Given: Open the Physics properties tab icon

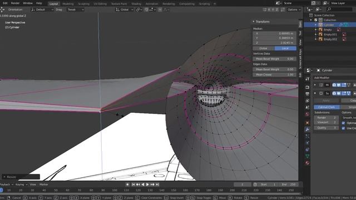Looking at the screenshot, I should pos(307,143).
